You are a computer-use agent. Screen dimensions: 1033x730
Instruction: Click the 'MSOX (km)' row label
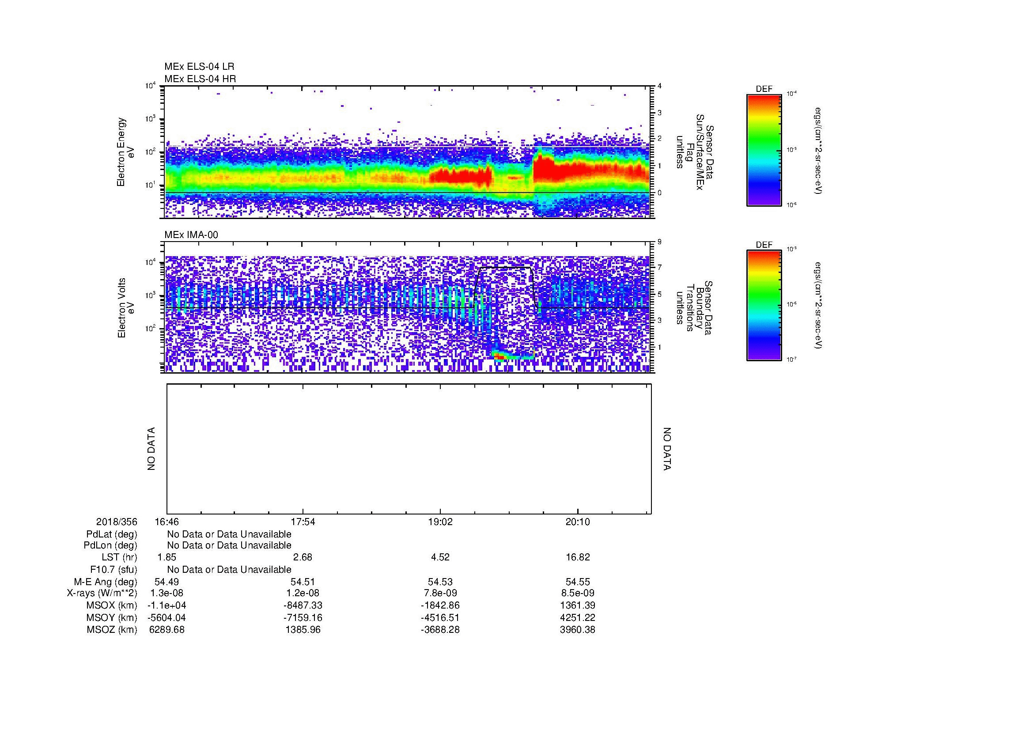pos(112,605)
